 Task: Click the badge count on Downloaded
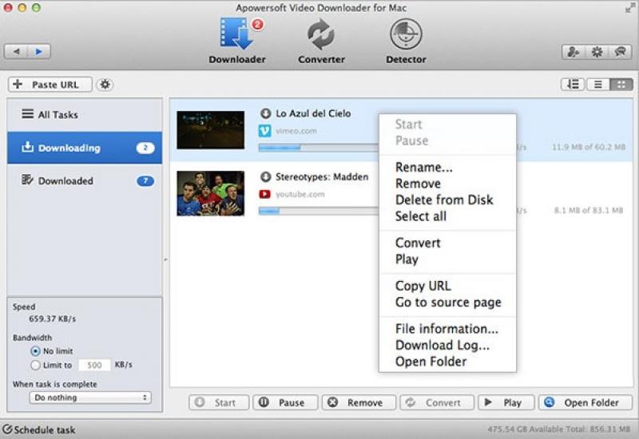[x=145, y=180]
